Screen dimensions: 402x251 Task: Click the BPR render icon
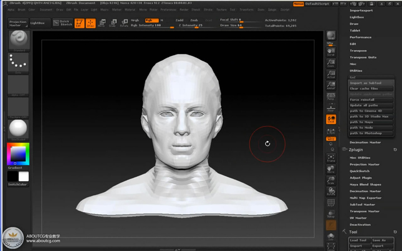click(x=331, y=36)
